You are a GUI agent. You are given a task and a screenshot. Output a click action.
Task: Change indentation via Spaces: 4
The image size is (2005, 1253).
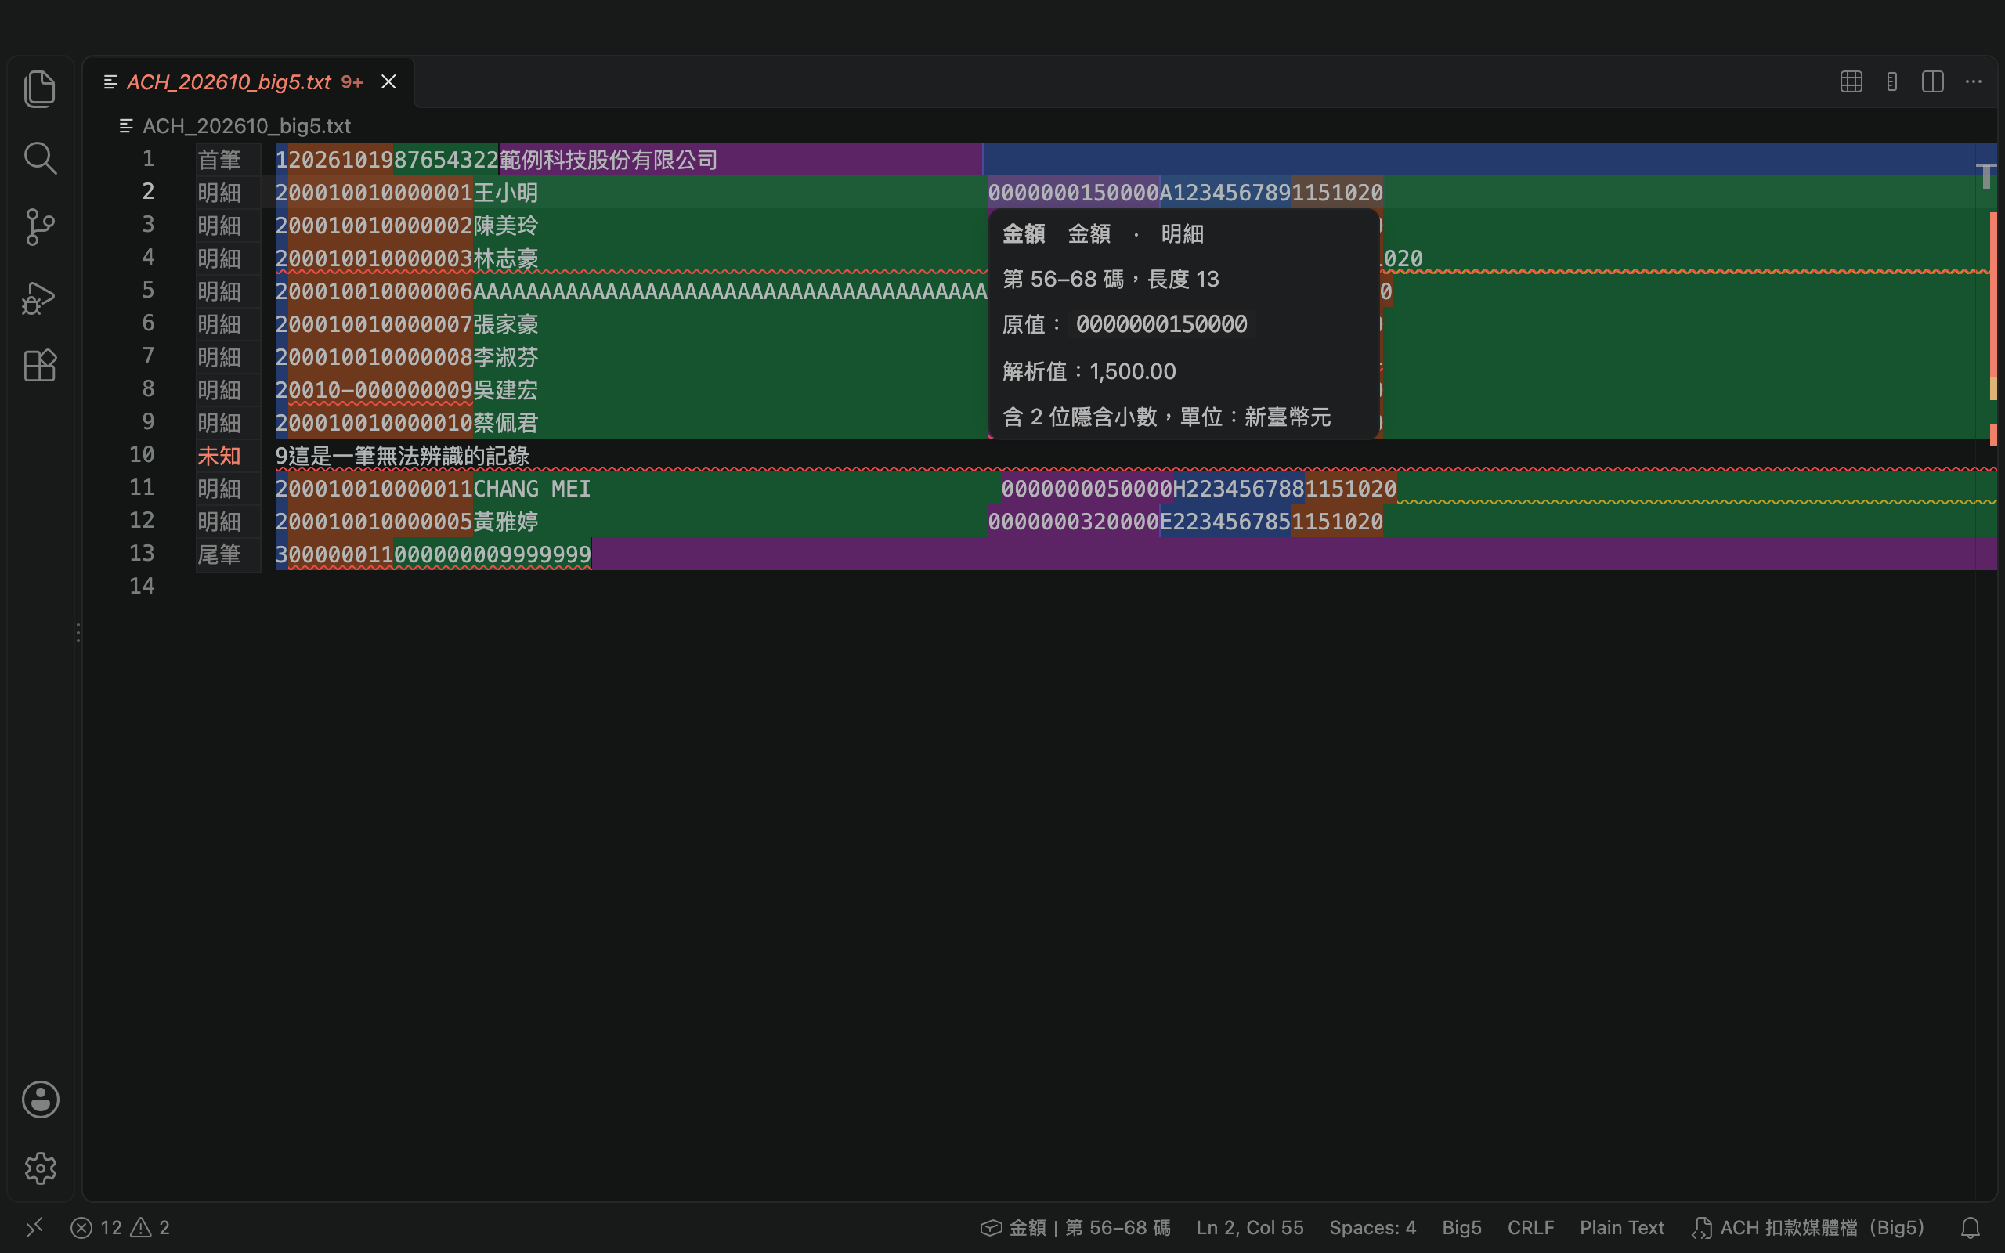(1372, 1227)
